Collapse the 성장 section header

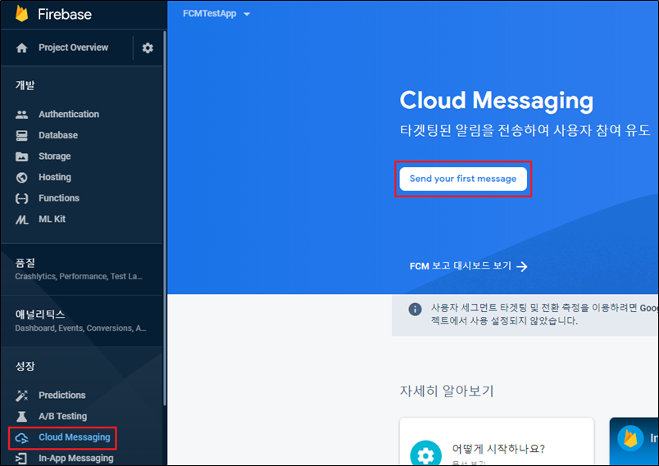point(25,367)
